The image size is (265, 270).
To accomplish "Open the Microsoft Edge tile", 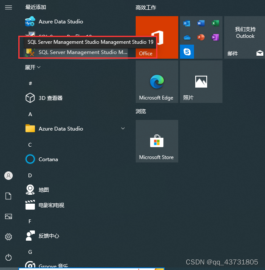I will coord(157,82).
